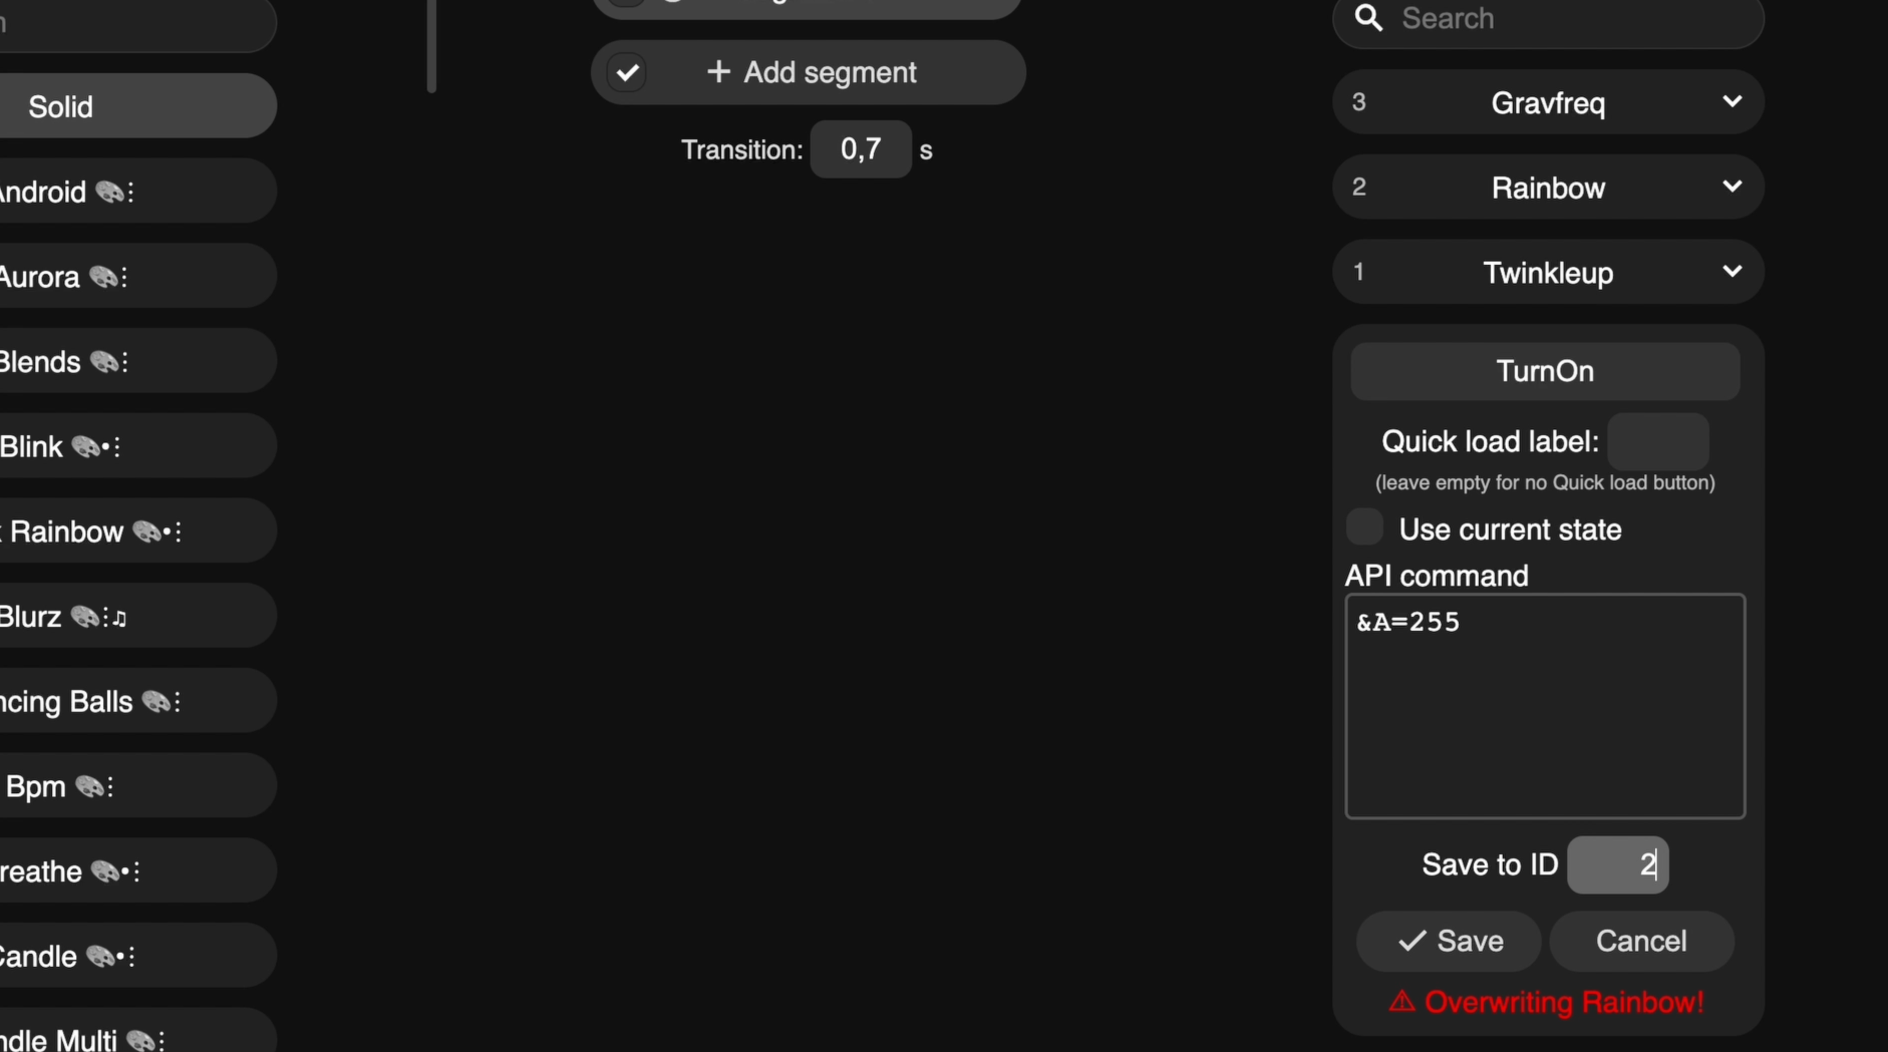Click the palette icon next to Candle

(x=100, y=957)
